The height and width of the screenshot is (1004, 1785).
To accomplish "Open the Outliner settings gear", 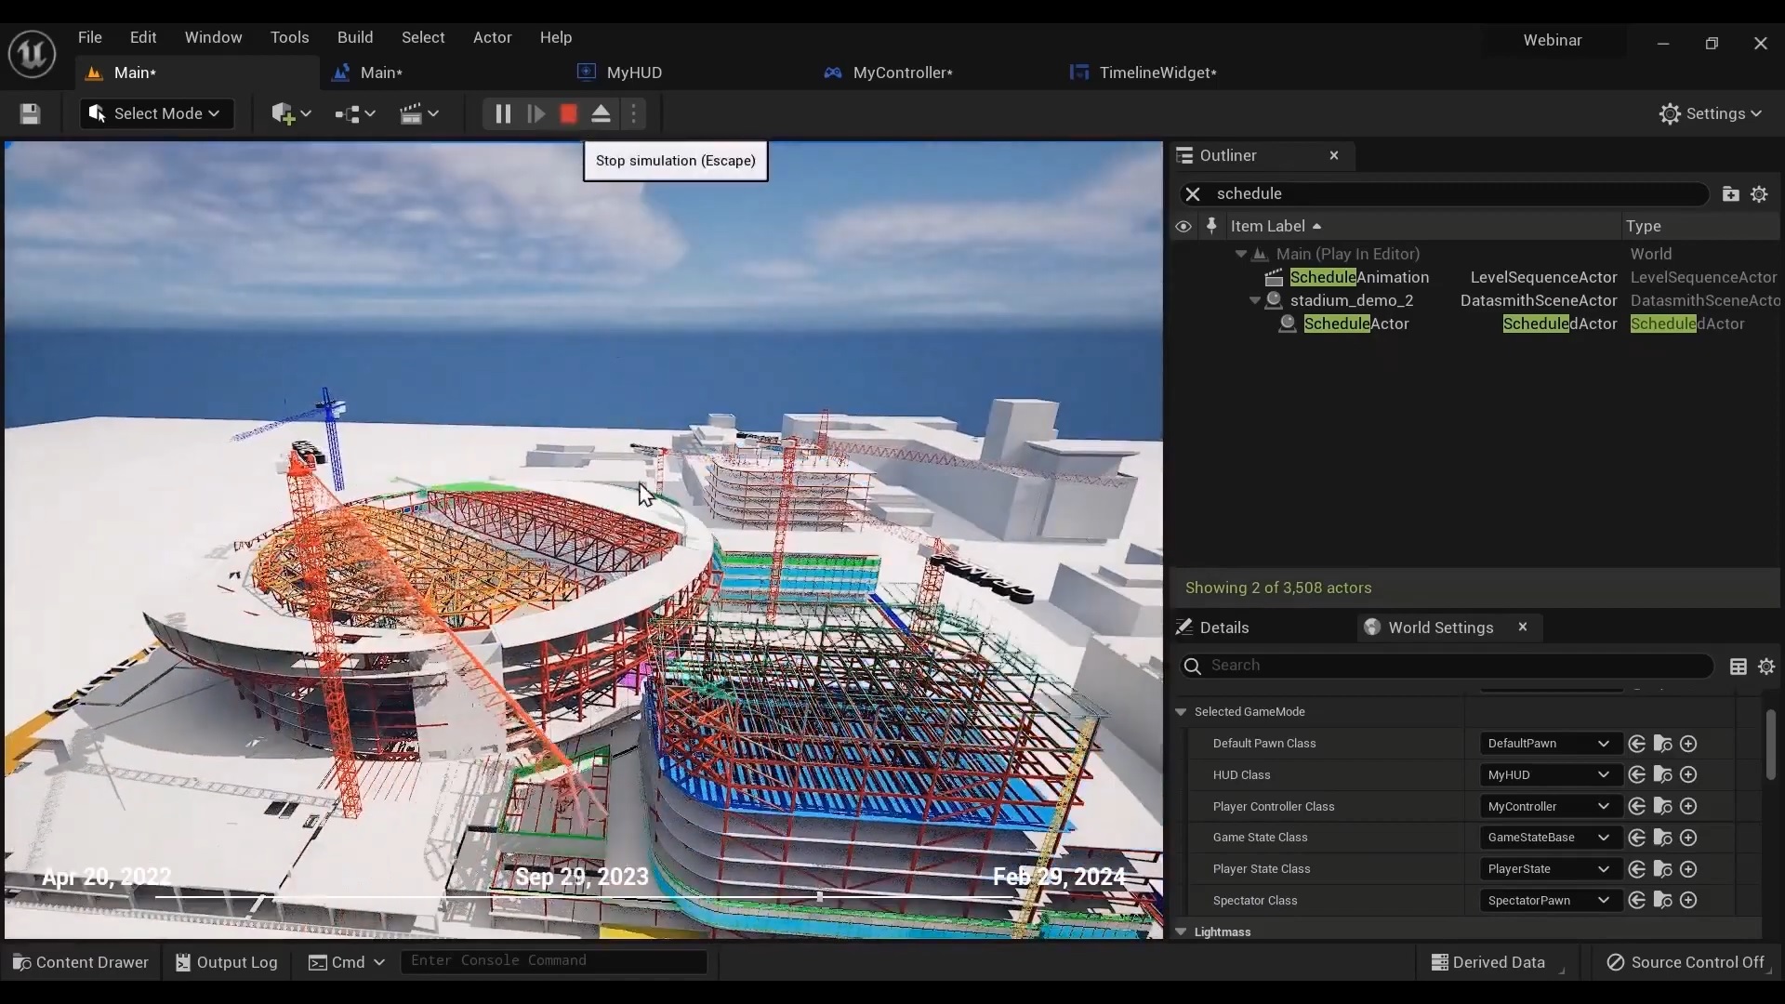I will pyautogui.click(x=1761, y=193).
